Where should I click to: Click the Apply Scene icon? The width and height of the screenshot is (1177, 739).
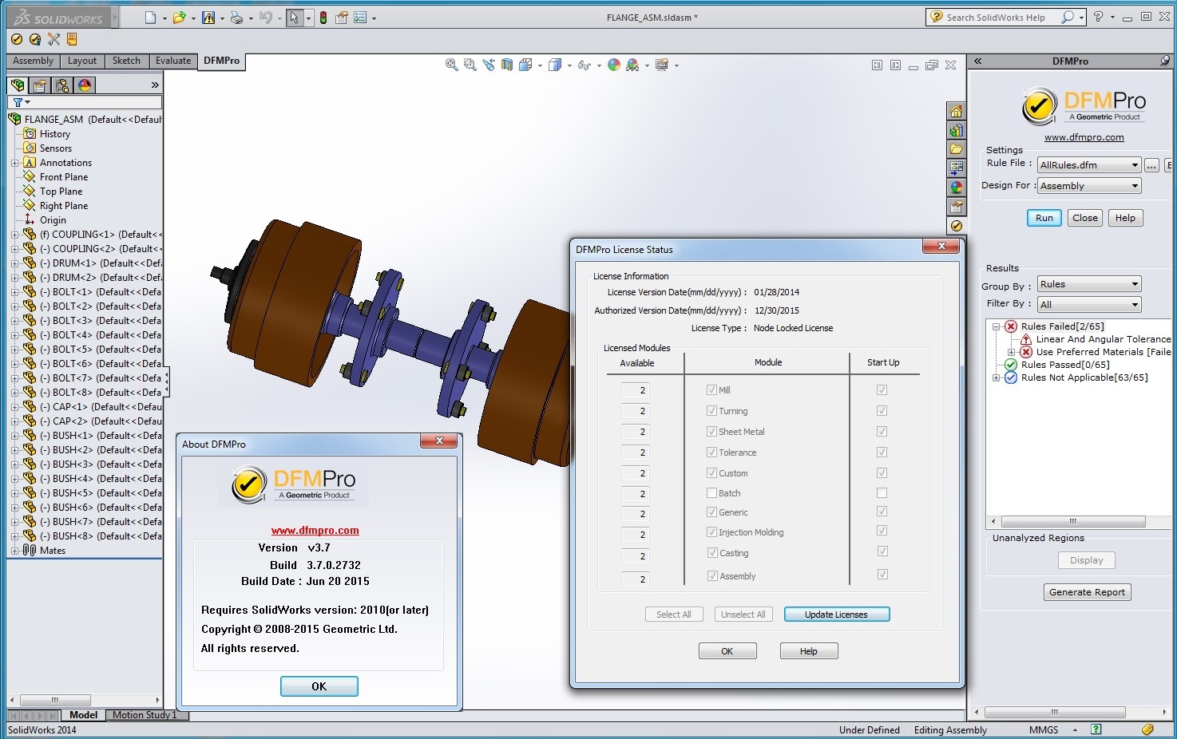pos(632,65)
